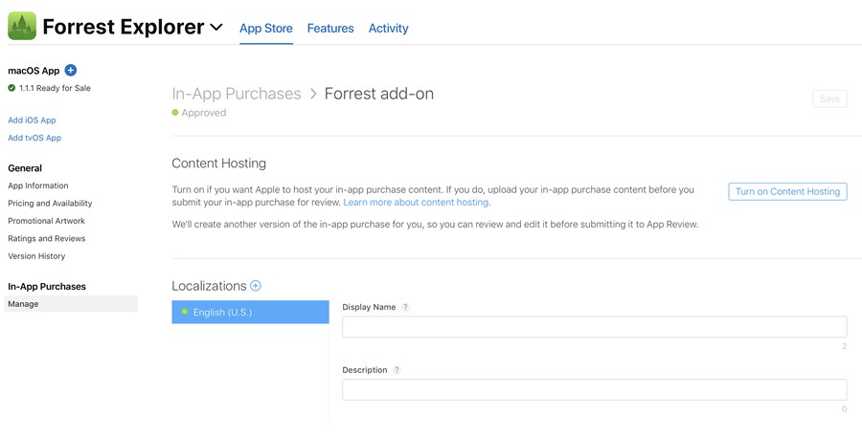Click the Display Name input field
The height and width of the screenshot is (436, 862).
point(594,327)
